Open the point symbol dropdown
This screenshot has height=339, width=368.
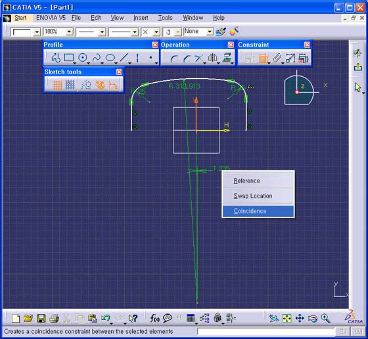156,32
